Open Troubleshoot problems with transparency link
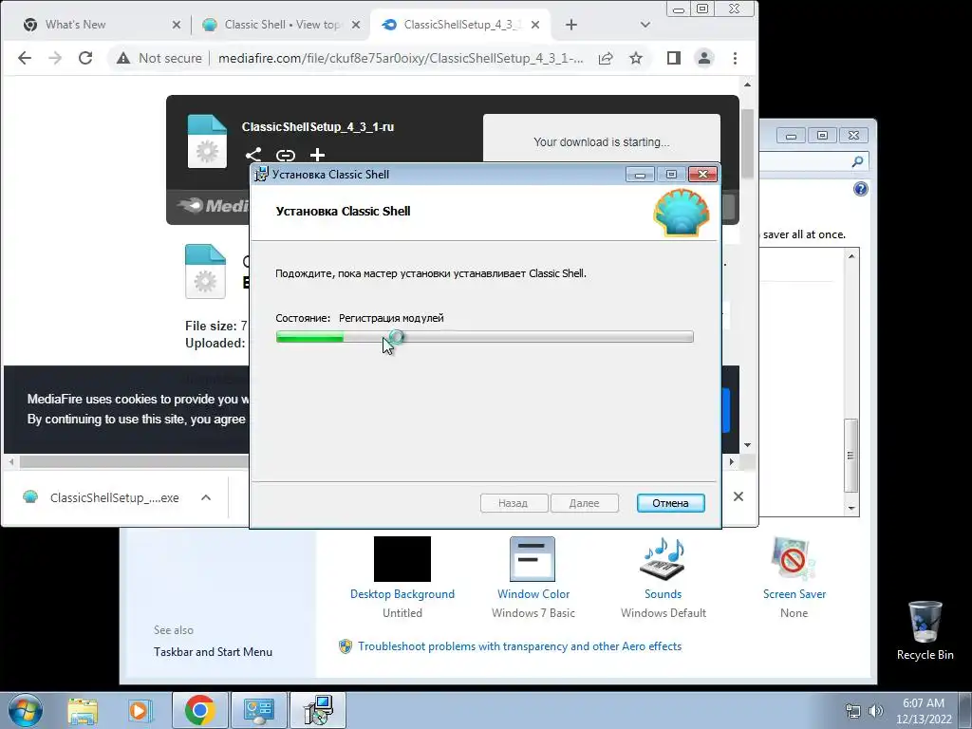The height and width of the screenshot is (729, 972). (x=519, y=646)
